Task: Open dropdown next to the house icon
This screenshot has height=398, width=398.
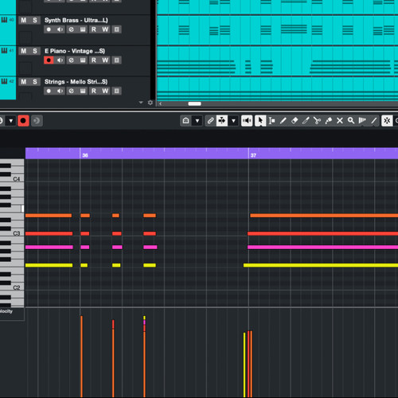Action: [197, 121]
